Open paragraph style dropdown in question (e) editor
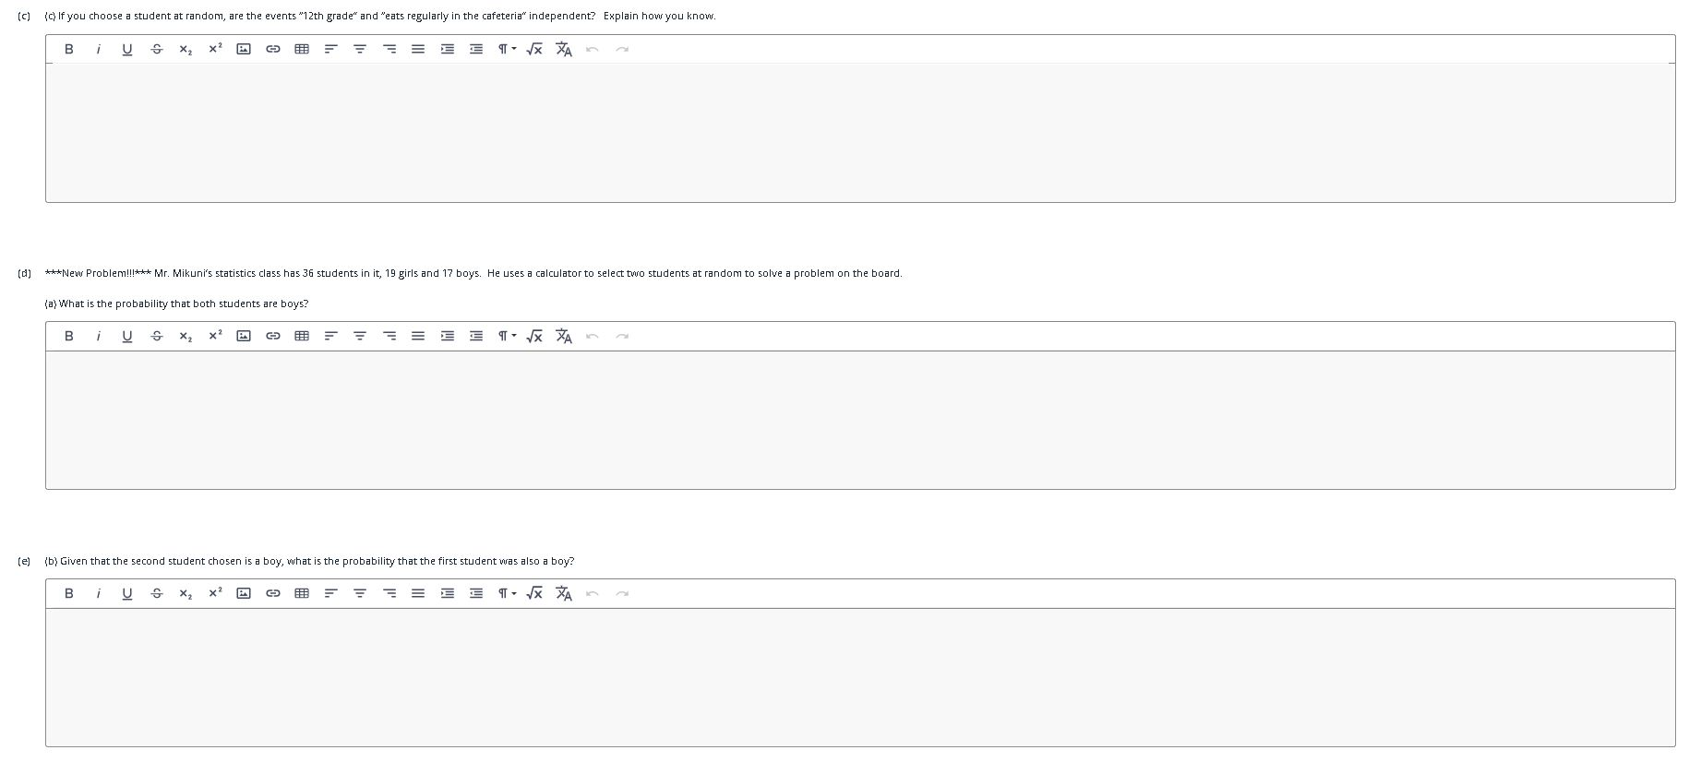The image size is (1689, 762). [506, 593]
